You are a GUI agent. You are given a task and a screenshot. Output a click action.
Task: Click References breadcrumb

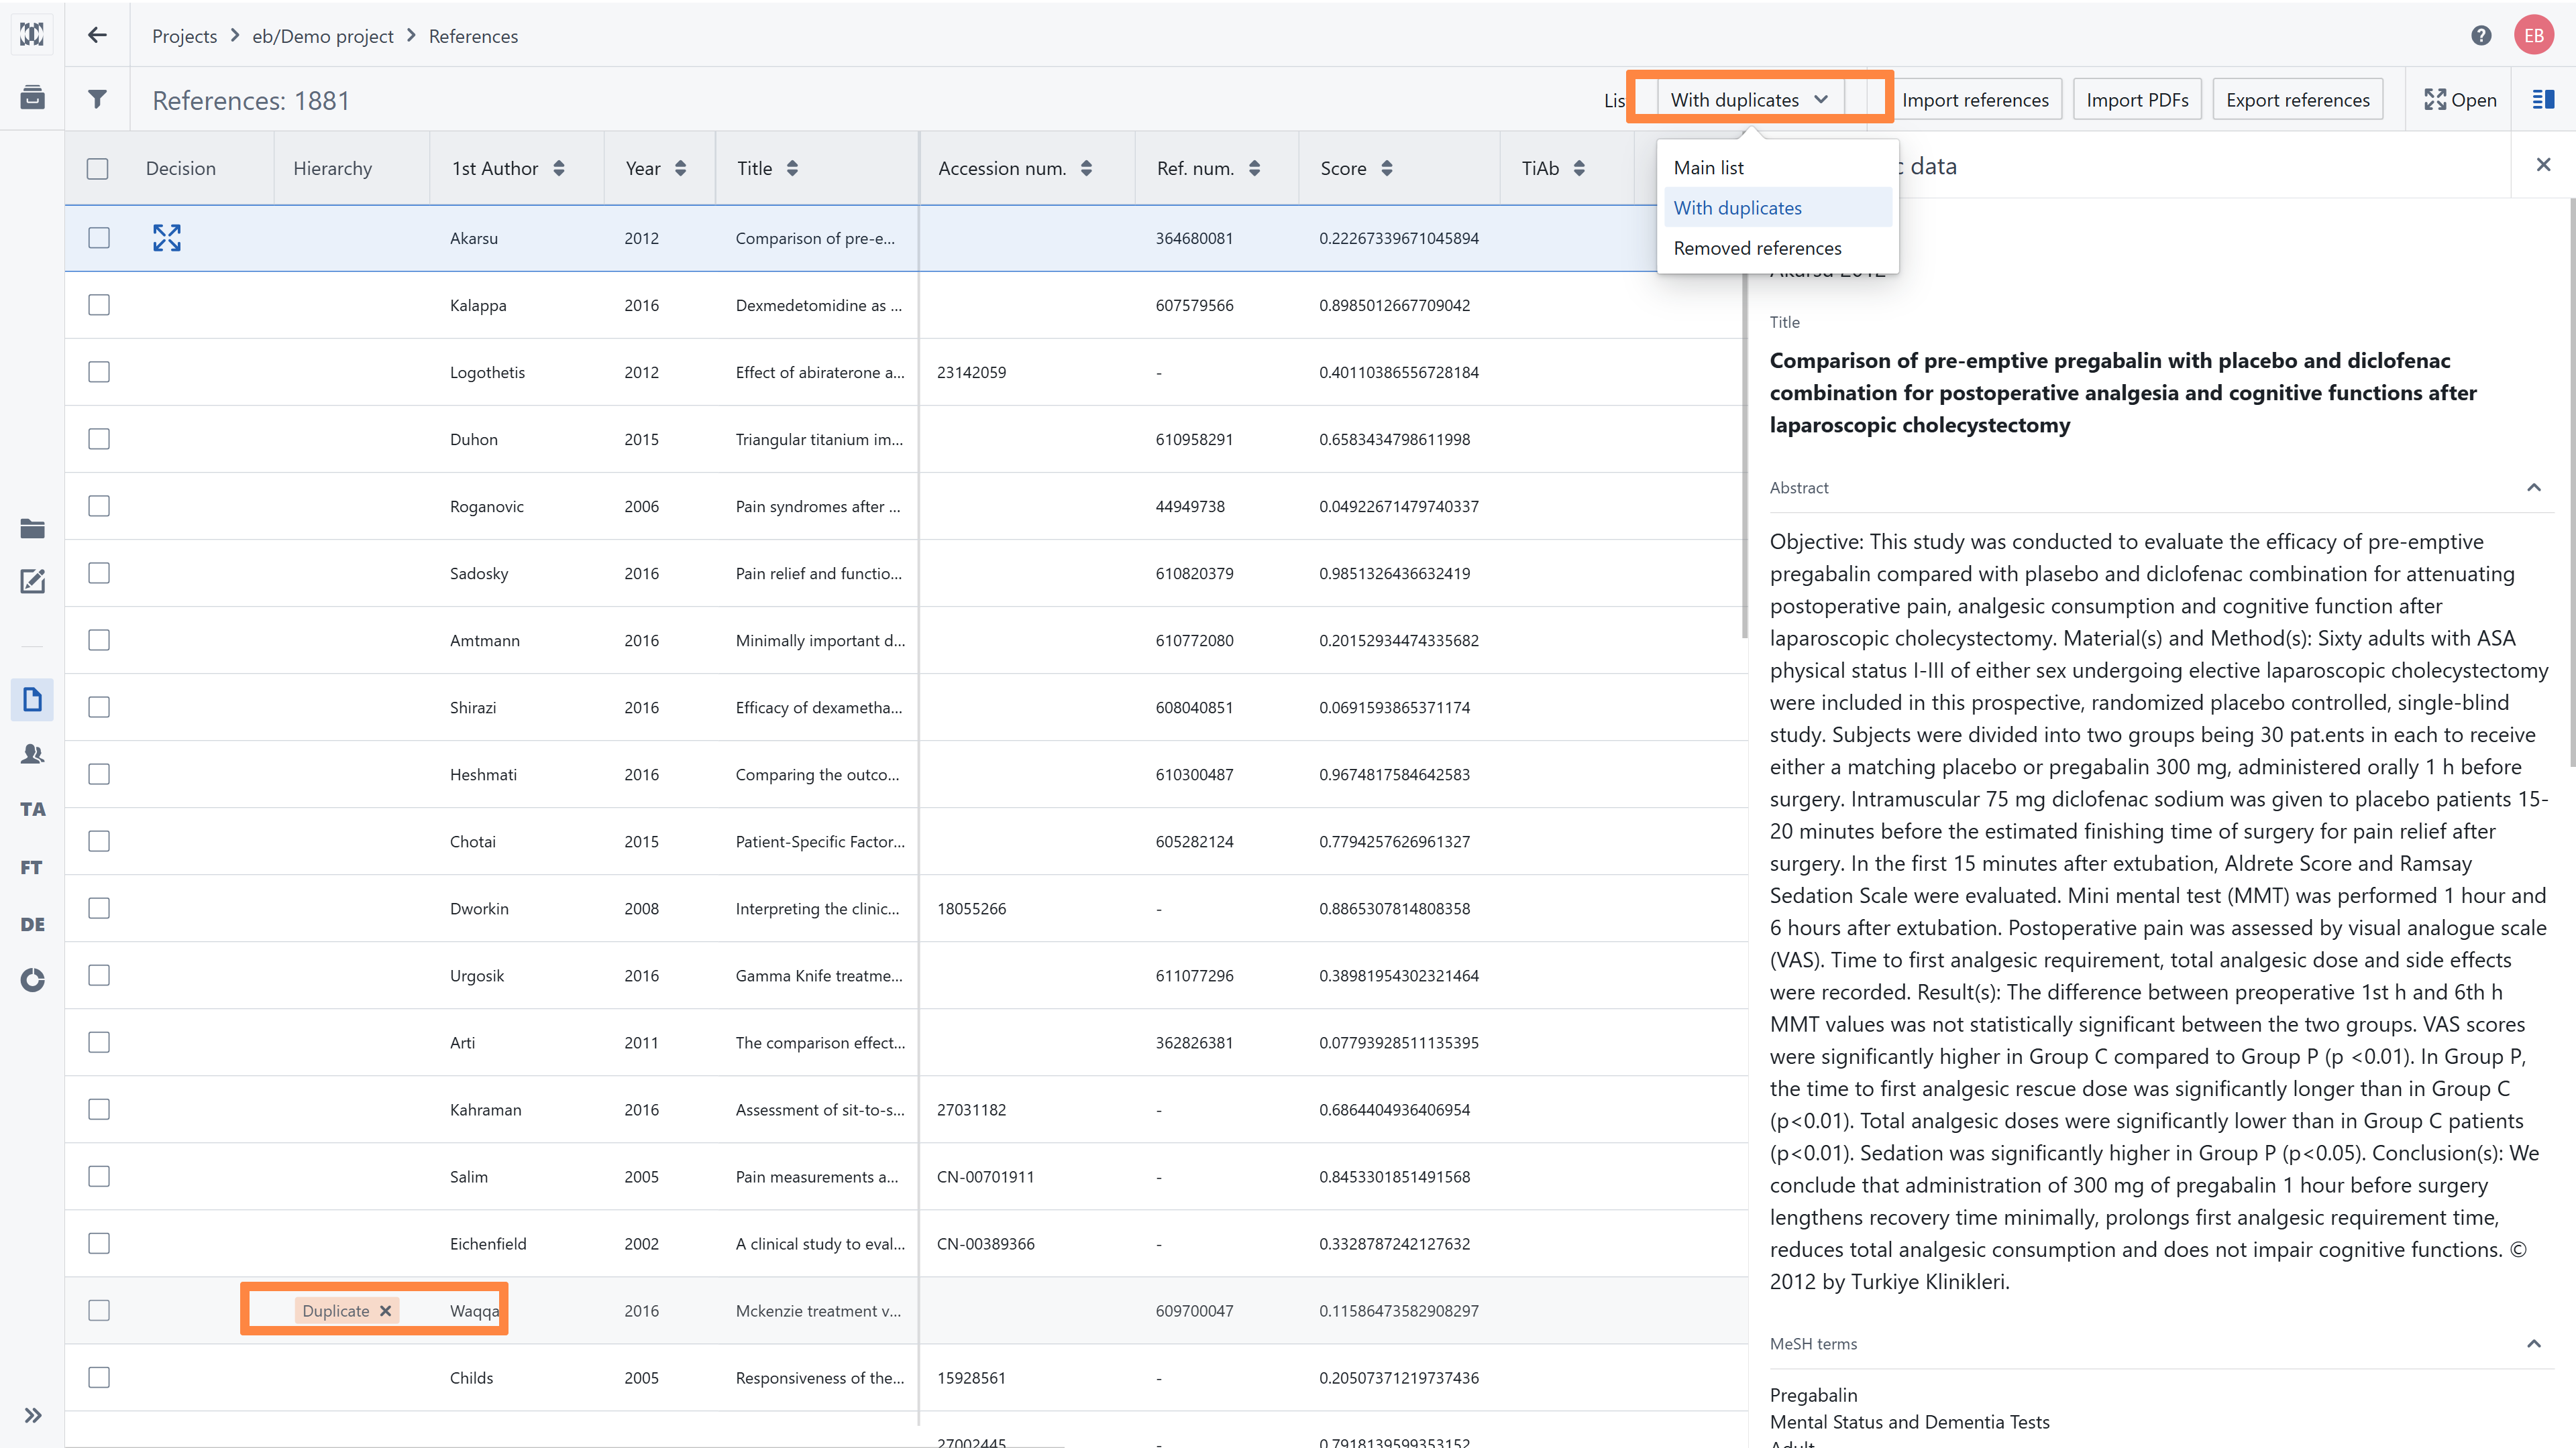tap(473, 36)
